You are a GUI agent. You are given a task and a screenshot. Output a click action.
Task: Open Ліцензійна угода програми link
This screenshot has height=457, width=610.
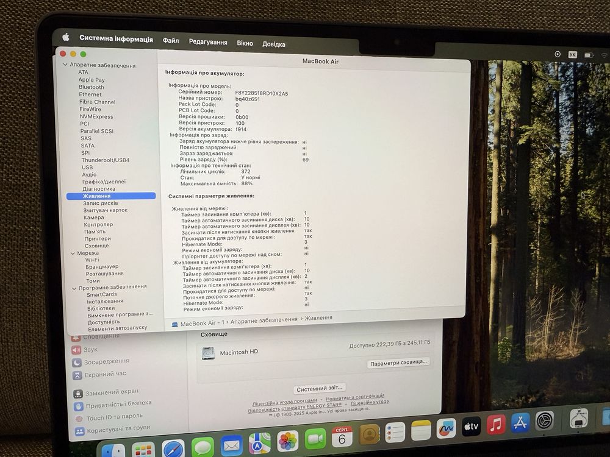tap(284, 402)
